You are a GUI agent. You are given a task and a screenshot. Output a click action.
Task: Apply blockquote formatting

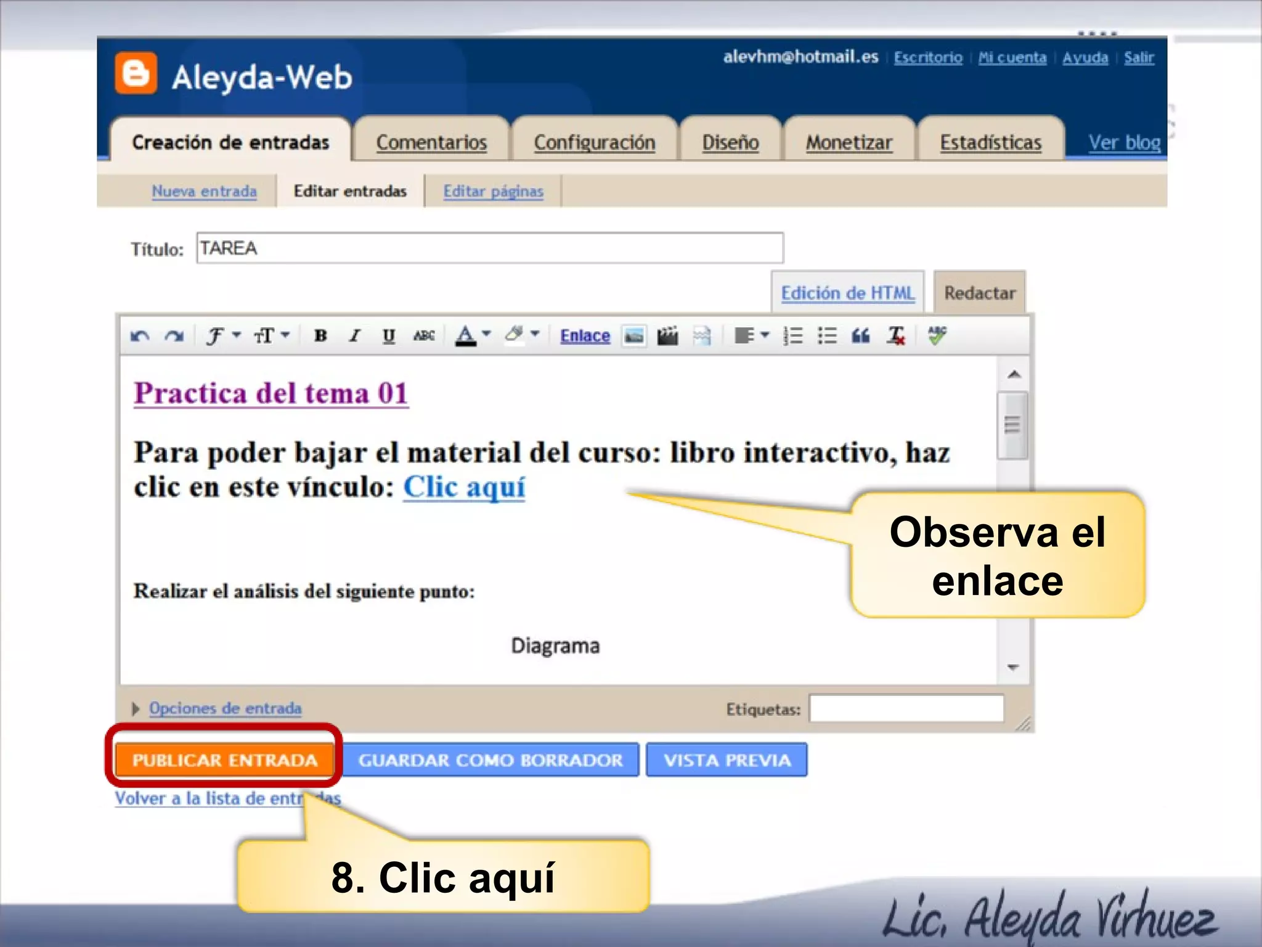[861, 336]
